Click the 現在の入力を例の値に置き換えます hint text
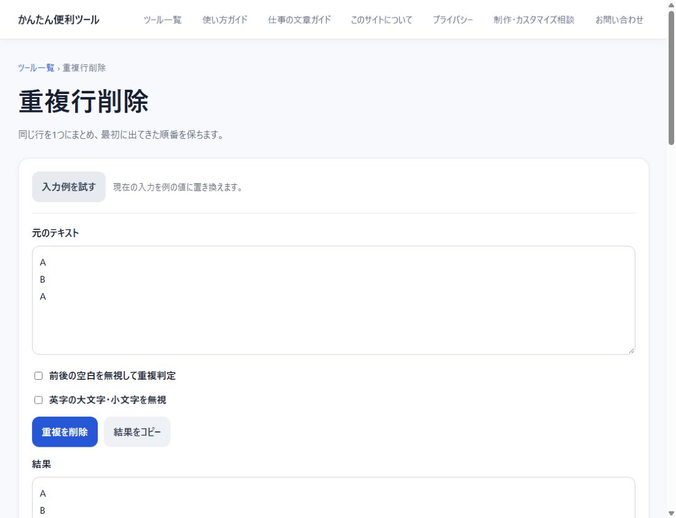The width and height of the screenshot is (676, 518). pos(178,187)
